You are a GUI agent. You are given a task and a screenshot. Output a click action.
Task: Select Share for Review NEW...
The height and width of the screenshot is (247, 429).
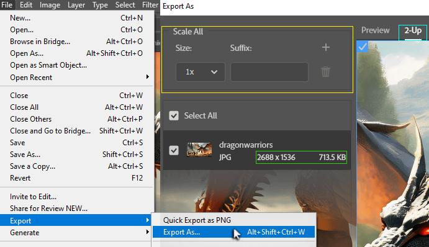pos(76,209)
